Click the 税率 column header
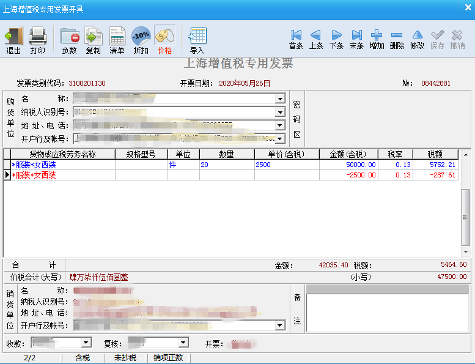Screen dimensions: 475x364 click(396, 154)
